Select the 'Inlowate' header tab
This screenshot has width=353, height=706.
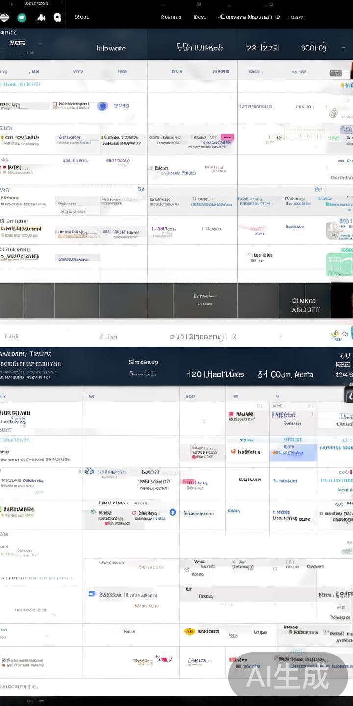(111, 48)
